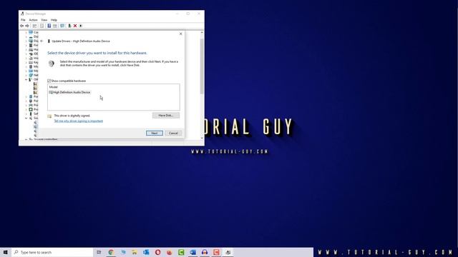Open the Action menu

(34, 20)
